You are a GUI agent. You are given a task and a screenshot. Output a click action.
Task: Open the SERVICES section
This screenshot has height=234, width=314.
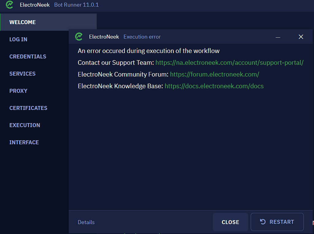click(x=22, y=74)
